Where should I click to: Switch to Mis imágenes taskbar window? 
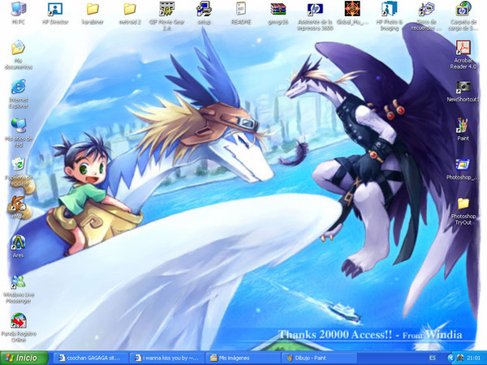click(x=243, y=358)
